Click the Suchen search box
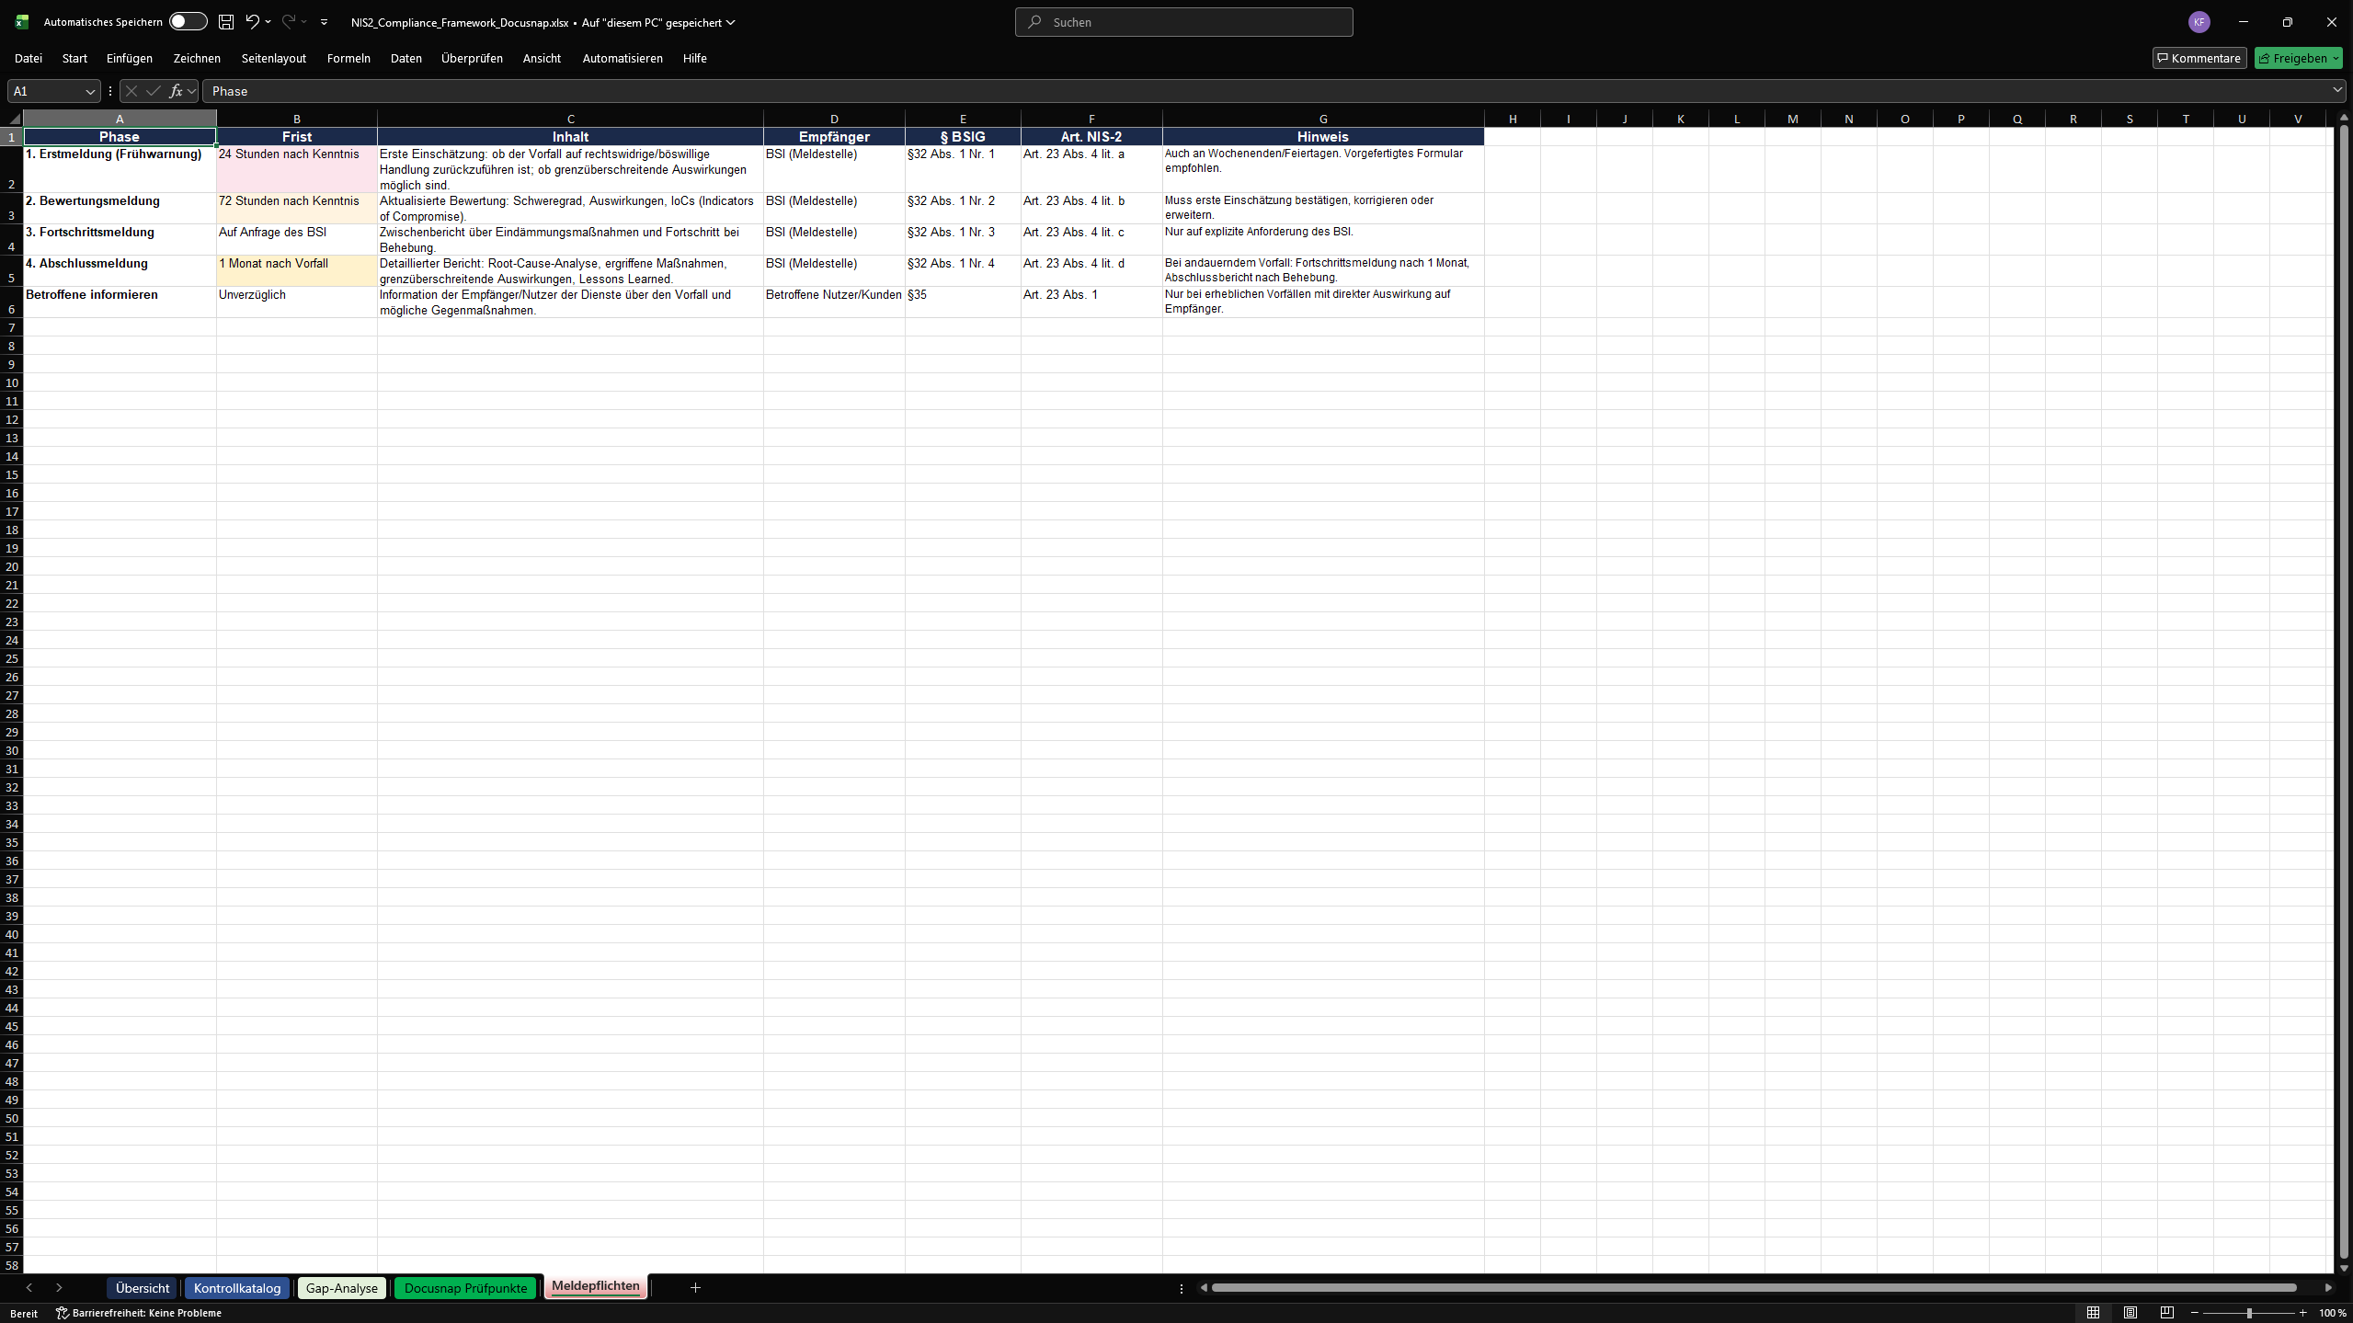This screenshot has height=1323, width=2353. [1183, 22]
